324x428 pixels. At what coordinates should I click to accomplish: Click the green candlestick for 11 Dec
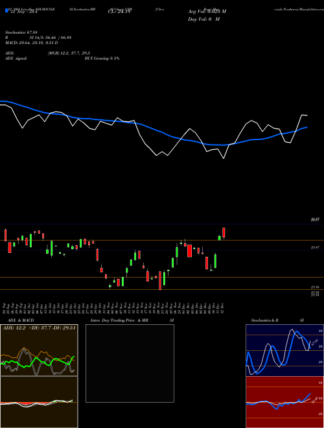(220, 238)
